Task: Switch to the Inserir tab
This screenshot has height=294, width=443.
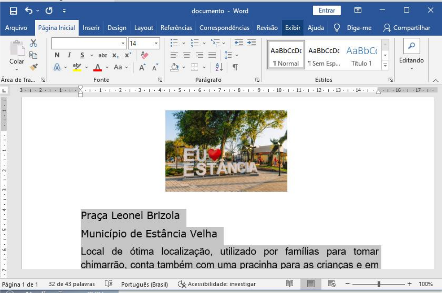Action: tap(91, 28)
